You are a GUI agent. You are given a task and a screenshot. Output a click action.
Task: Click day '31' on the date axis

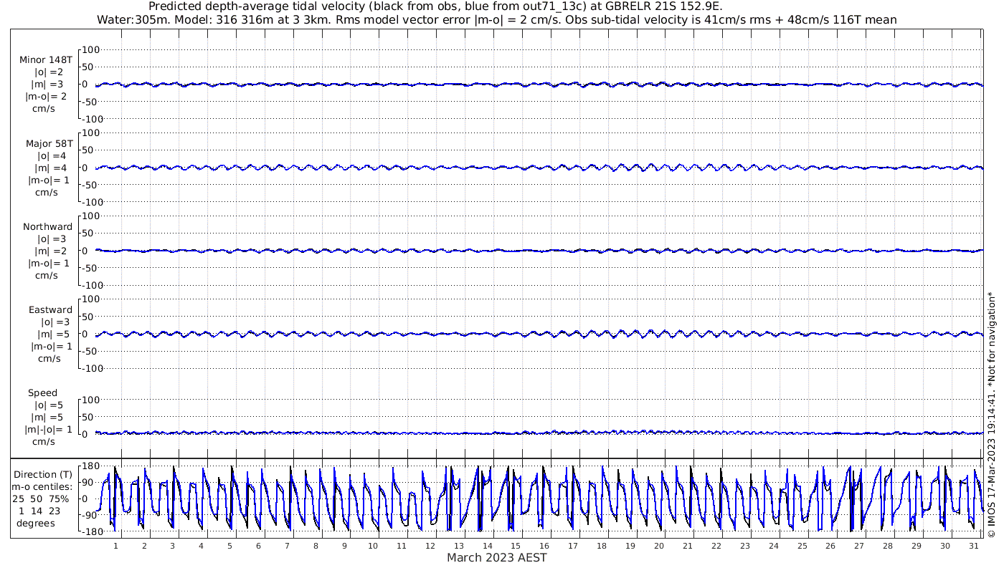[x=974, y=546]
